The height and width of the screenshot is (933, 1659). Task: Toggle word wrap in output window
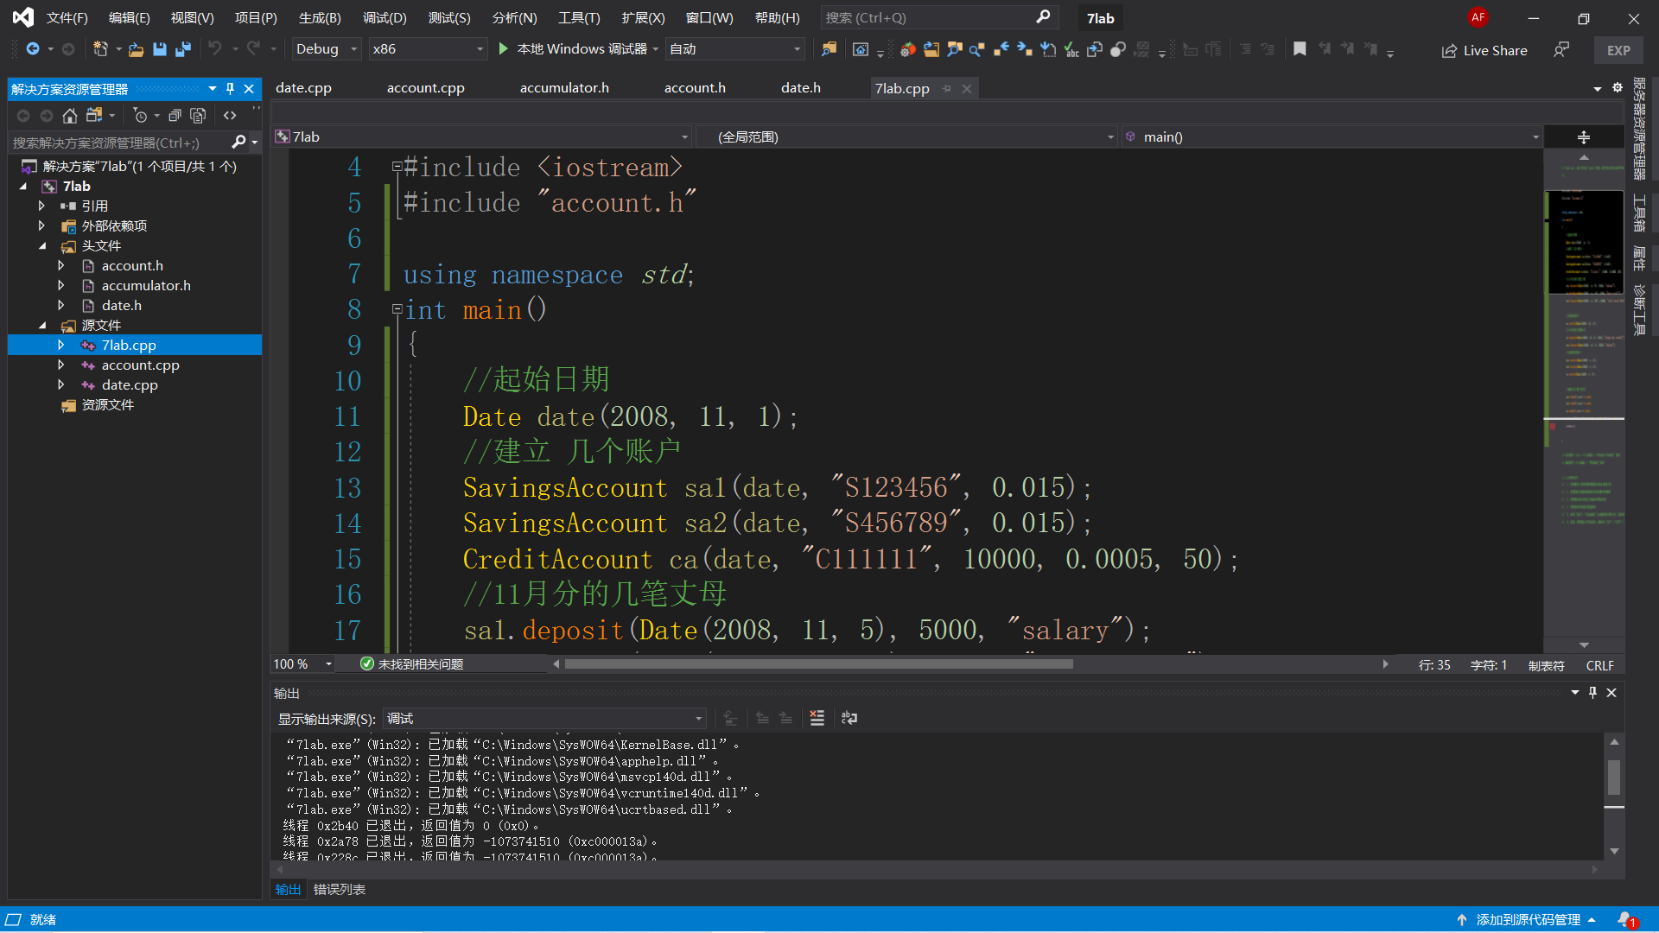coord(849,718)
